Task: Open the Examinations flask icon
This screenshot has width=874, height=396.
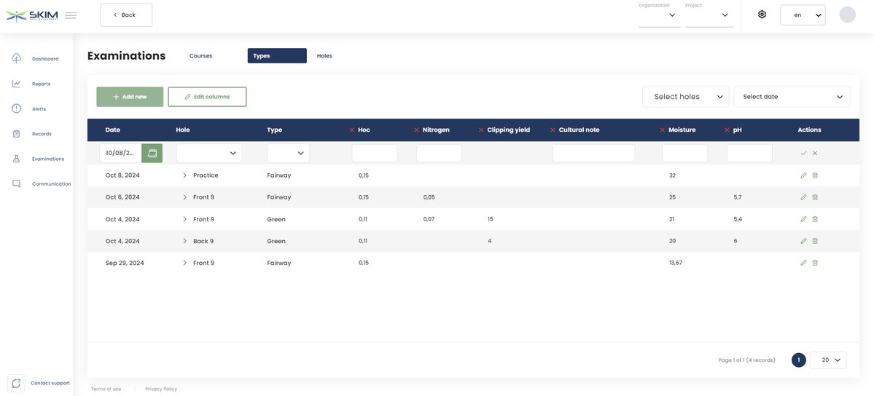Action: tap(16, 159)
